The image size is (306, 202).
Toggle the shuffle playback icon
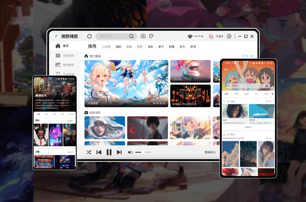click(89, 152)
